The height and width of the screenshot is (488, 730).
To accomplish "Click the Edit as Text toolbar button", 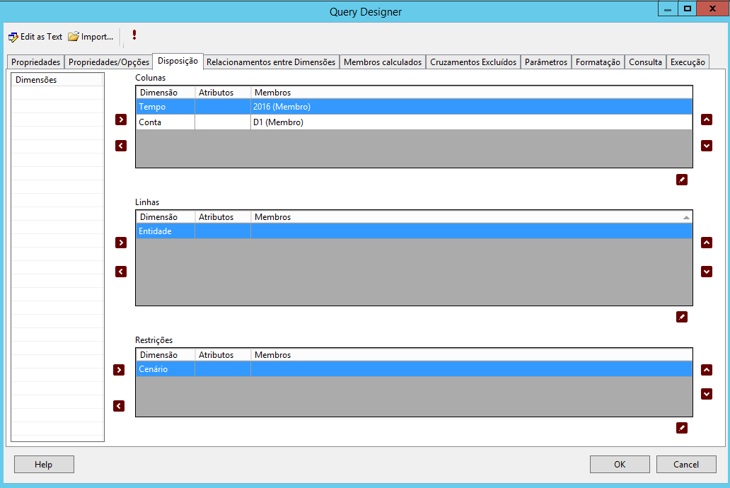I will coord(35,37).
